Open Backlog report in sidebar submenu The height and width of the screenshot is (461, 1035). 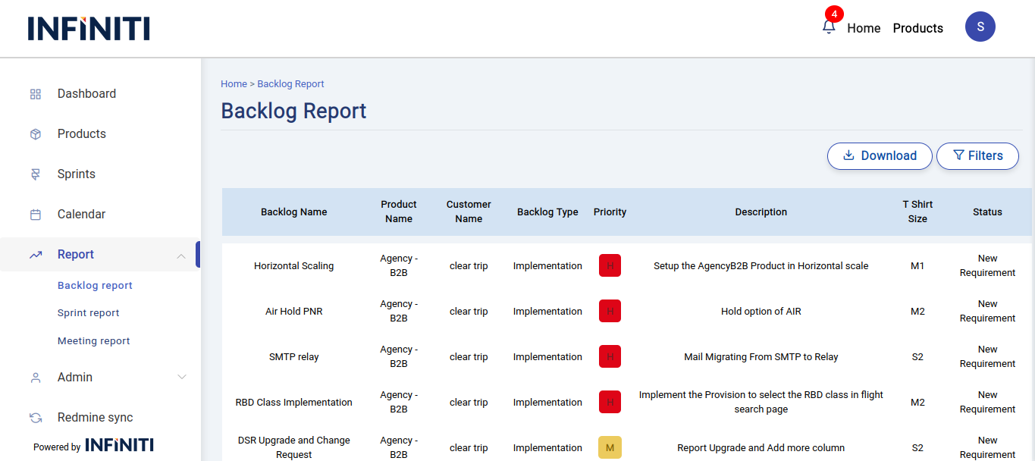pos(95,286)
